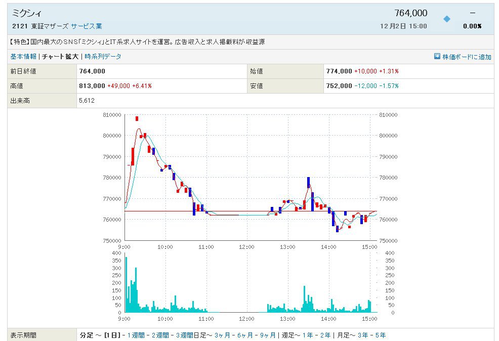Click the add to 株価ボード arrow icon
This screenshot has height=341, width=499.
click(437, 56)
